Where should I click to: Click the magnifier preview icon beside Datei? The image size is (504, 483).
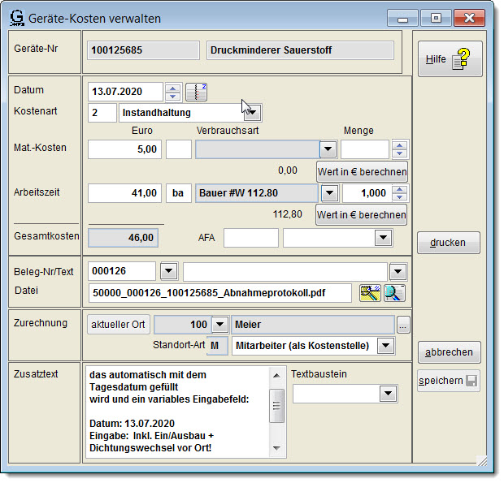[394, 293]
